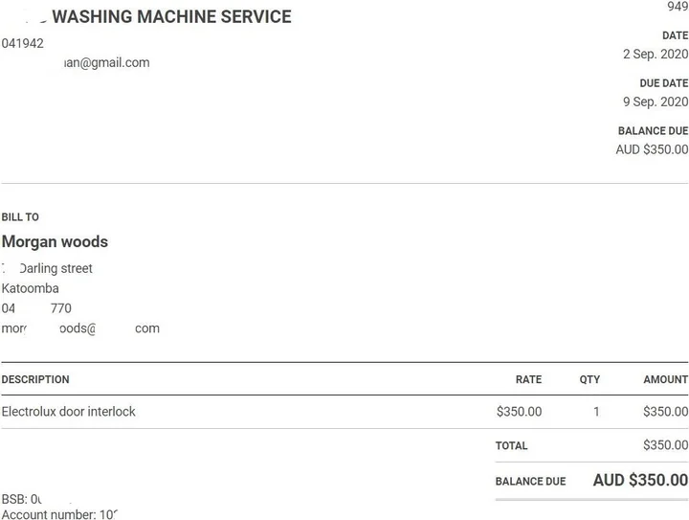The height and width of the screenshot is (520, 689).
Task: Open the gmail.com business email address
Action: click(x=106, y=63)
